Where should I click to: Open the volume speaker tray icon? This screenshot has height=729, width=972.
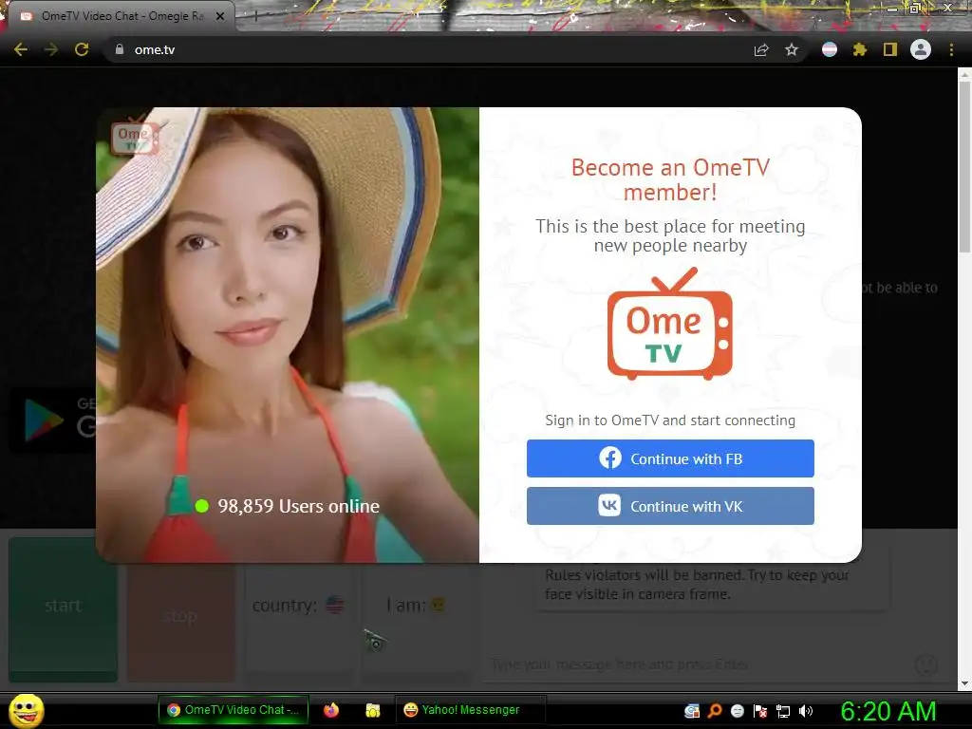pos(806,711)
